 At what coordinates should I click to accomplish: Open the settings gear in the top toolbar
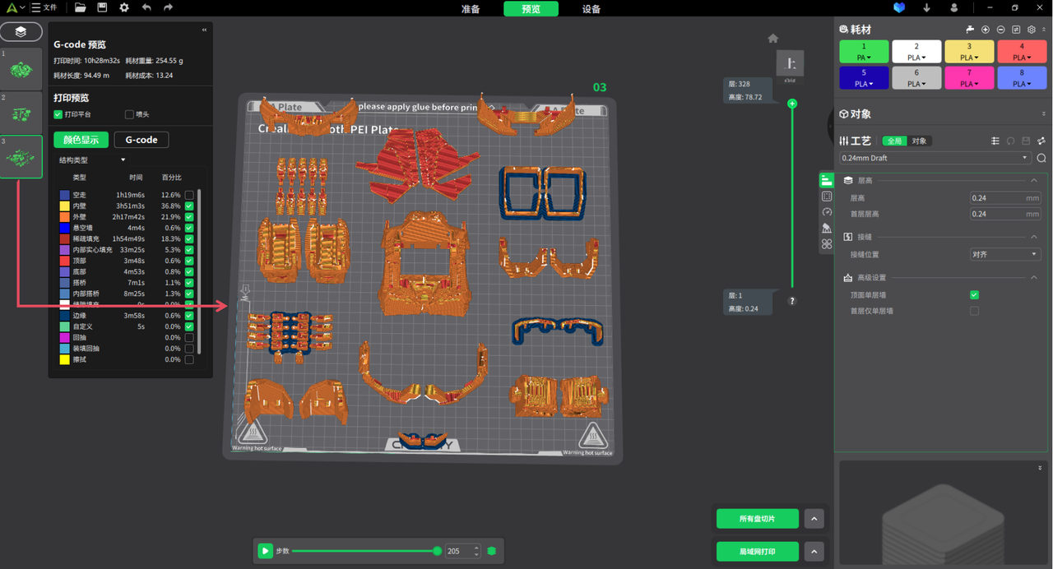pyautogui.click(x=123, y=7)
